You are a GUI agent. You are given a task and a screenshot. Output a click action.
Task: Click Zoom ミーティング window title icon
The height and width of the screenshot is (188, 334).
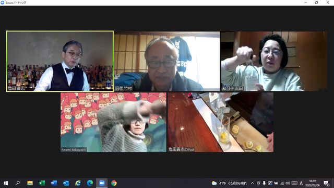coord(3,3)
